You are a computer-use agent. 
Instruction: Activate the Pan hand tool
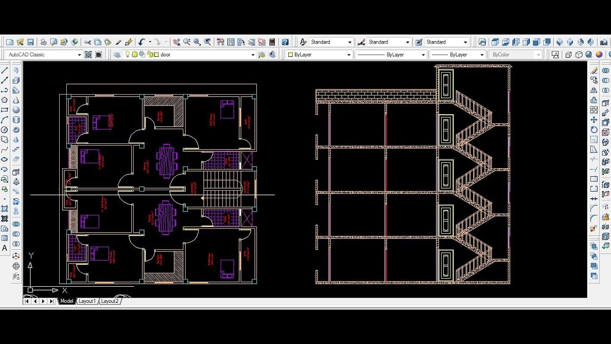click(x=177, y=42)
